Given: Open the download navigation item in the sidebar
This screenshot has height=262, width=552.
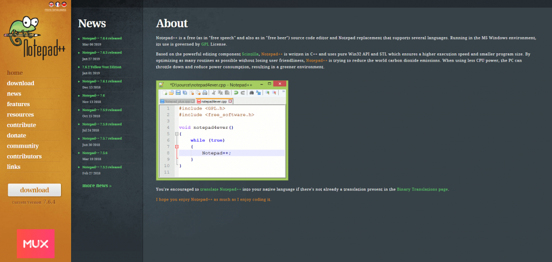Looking at the screenshot, I should pos(20,83).
